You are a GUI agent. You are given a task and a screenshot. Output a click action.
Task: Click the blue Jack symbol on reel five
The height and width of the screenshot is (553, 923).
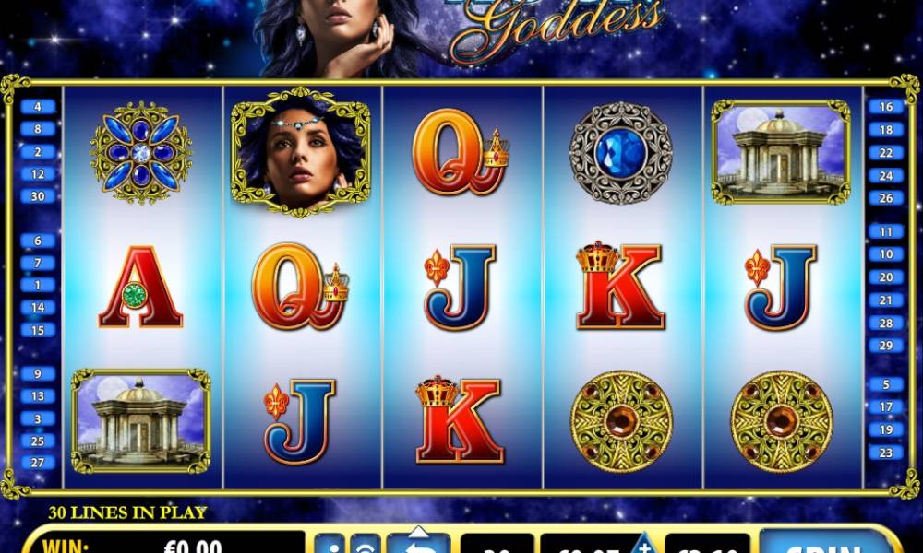click(781, 288)
